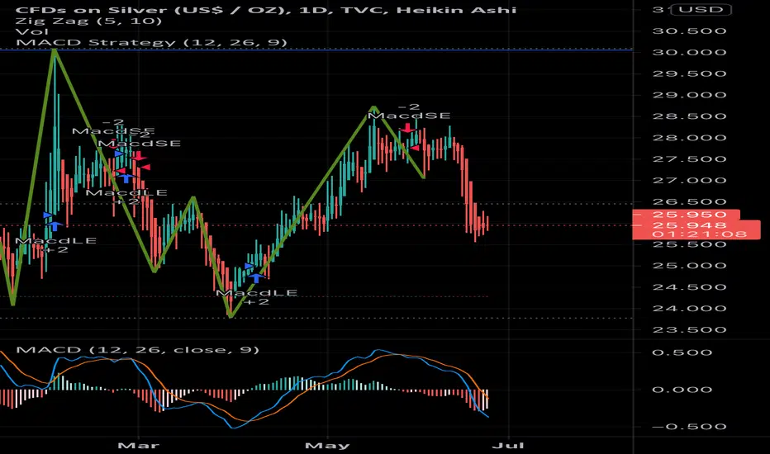This screenshot has width=770, height=454.
Task: Click the red 25.950 price label
Action: pos(686,215)
